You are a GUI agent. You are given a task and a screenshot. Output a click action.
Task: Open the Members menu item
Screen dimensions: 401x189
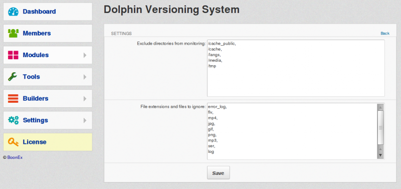(48, 33)
